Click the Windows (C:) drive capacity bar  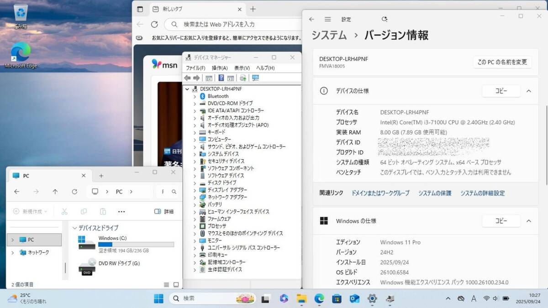pyautogui.click(x=136, y=245)
